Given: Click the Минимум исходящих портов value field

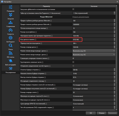Looking at the screenshot, I should point(93,96).
